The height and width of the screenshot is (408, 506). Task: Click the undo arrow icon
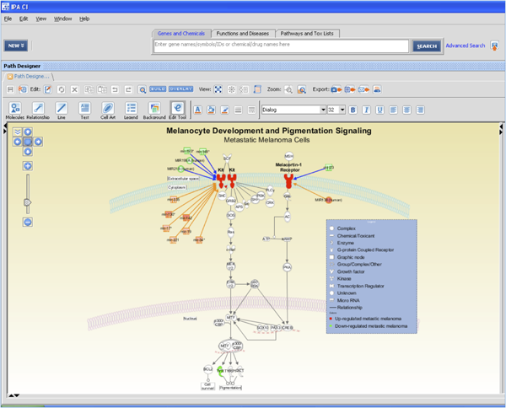click(115, 89)
